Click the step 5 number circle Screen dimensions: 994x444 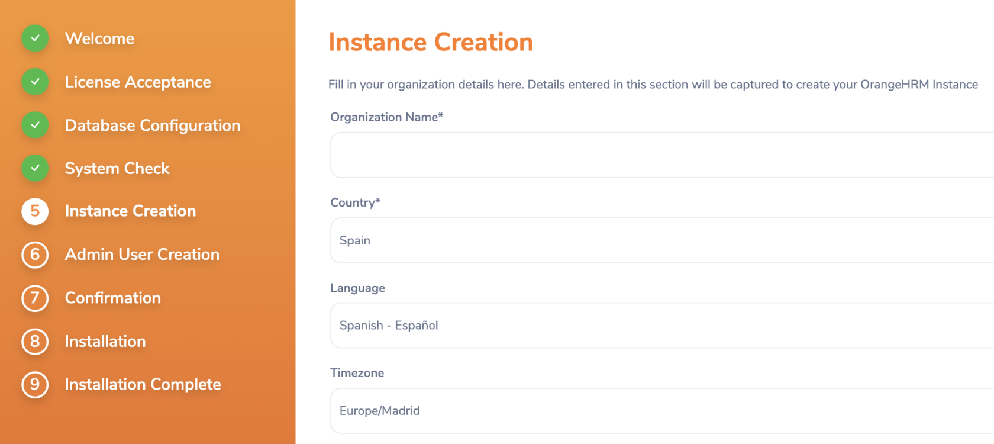(35, 211)
